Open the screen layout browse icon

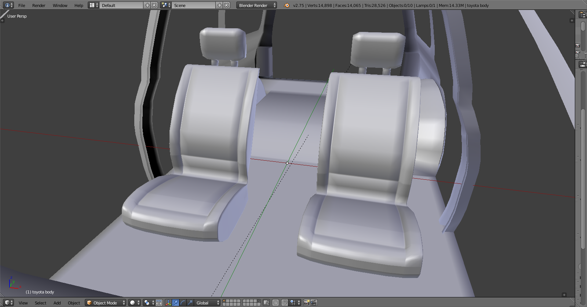(x=94, y=5)
